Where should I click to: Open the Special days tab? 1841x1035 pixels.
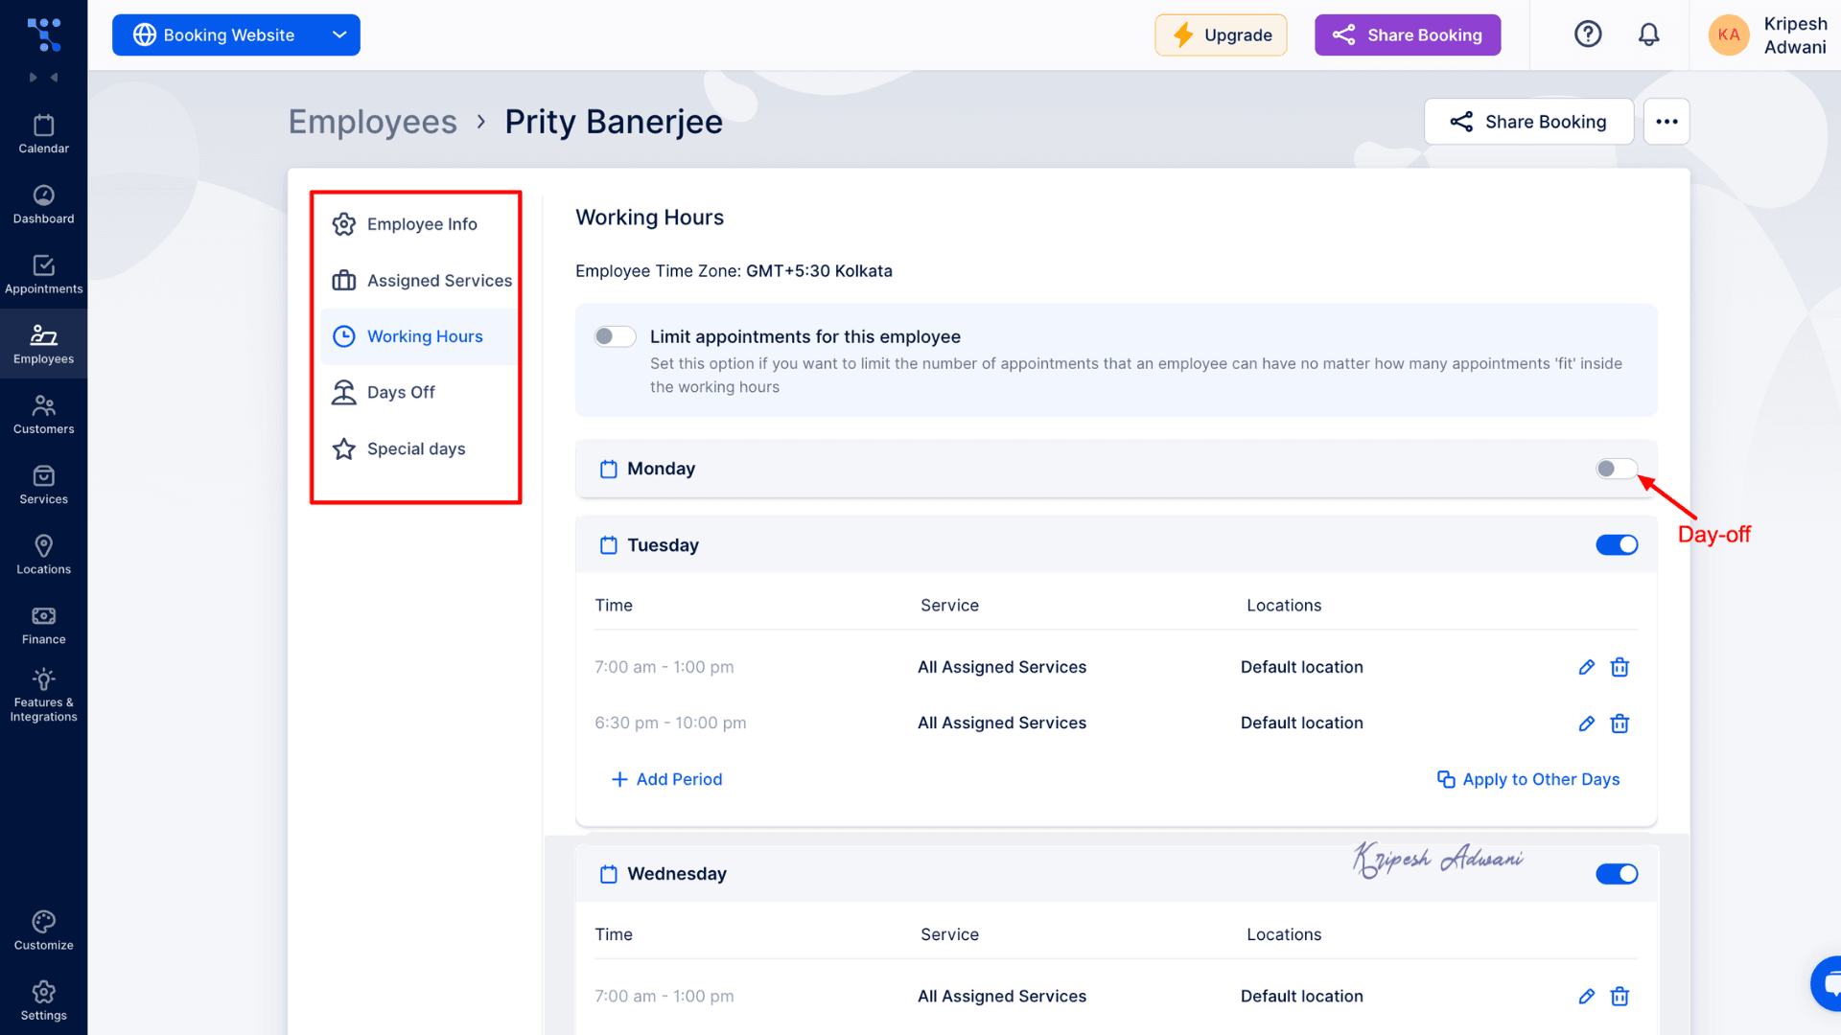tap(418, 449)
